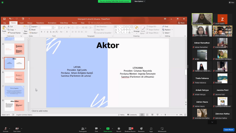This screenshot has width=236, height=133.
Task: Open the File tab
Action: 5,23
